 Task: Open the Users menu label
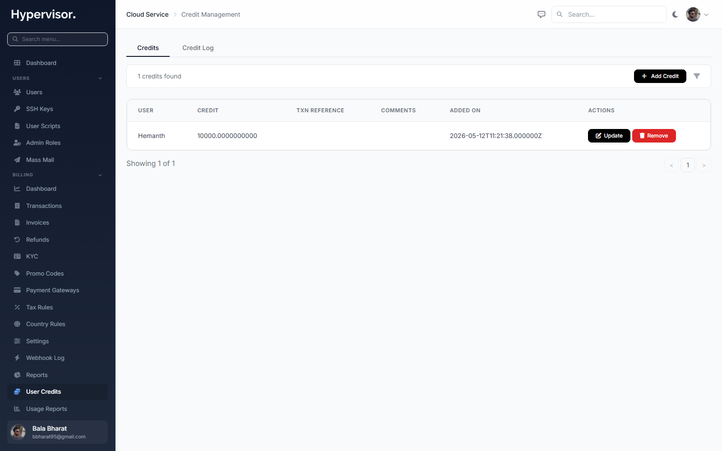34,92
